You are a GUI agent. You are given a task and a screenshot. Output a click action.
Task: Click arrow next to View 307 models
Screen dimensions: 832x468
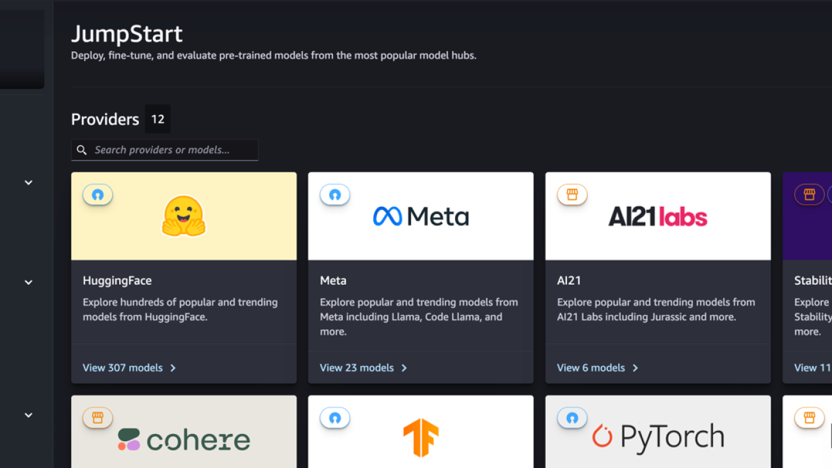173,368
